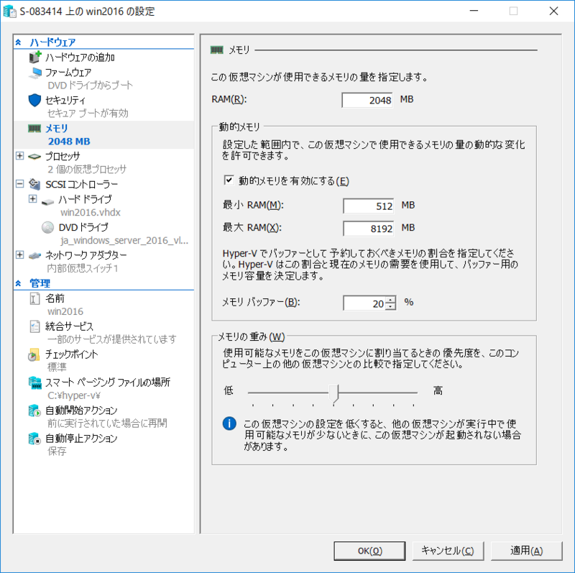Click the 最小 RAM 512 field
The width and height of the screenshot is (575, 573).
click(369, 206)
